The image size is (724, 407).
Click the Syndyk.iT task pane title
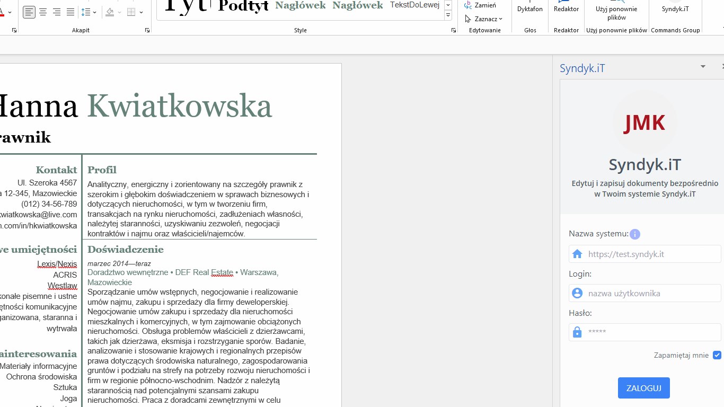(x=582, y=68)
